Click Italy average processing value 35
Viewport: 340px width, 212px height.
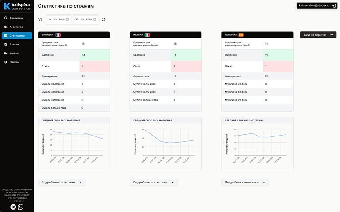tap(175, 44)
